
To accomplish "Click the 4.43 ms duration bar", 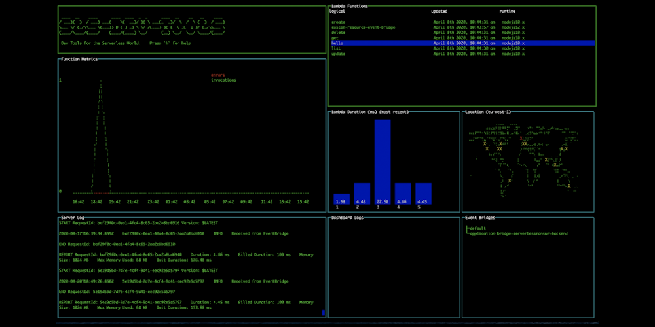I will [362, 194].
